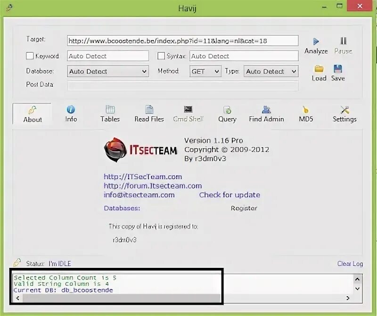Viewport: 377px width, 316px height.
Task: Open the http://ITSecTeam.com link
Action: (143, 177)
